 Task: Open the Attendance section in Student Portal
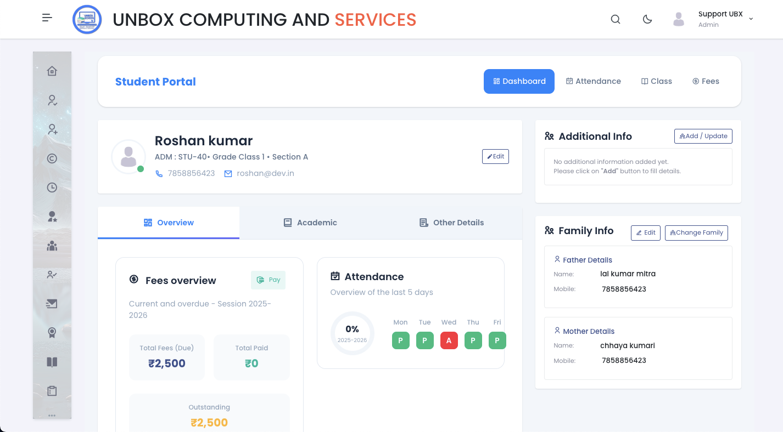click(594, 81)
